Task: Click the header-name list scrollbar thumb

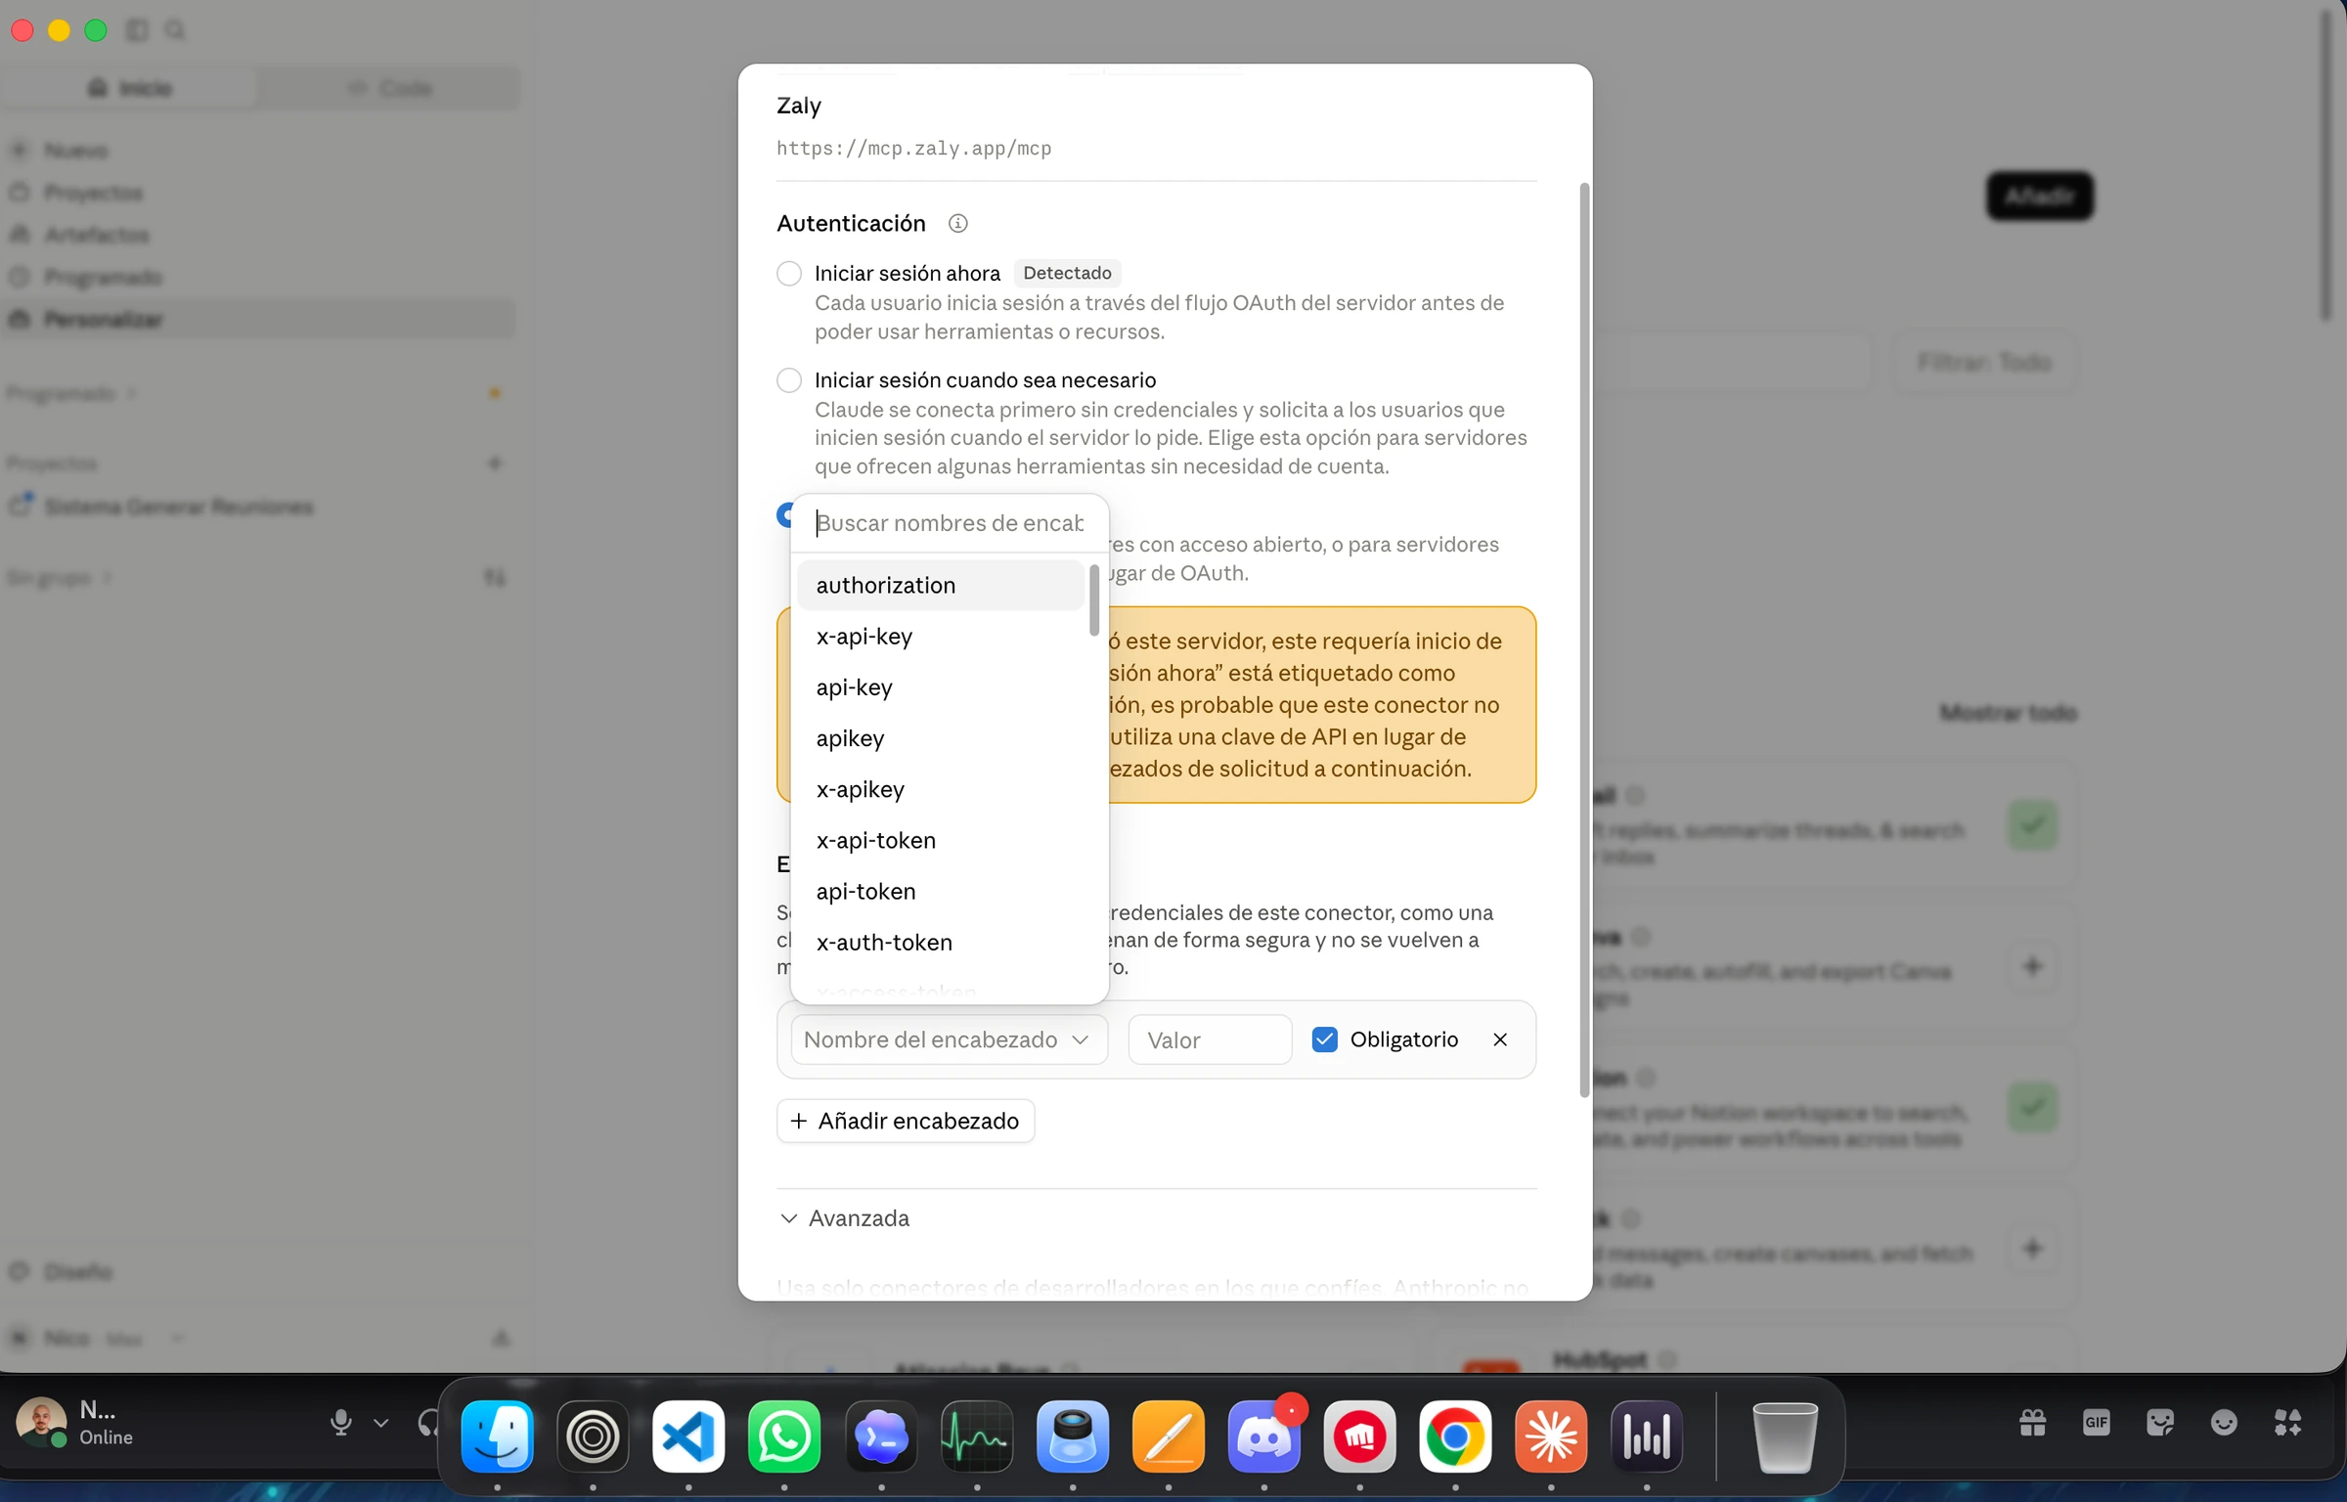Action: 1094,599
